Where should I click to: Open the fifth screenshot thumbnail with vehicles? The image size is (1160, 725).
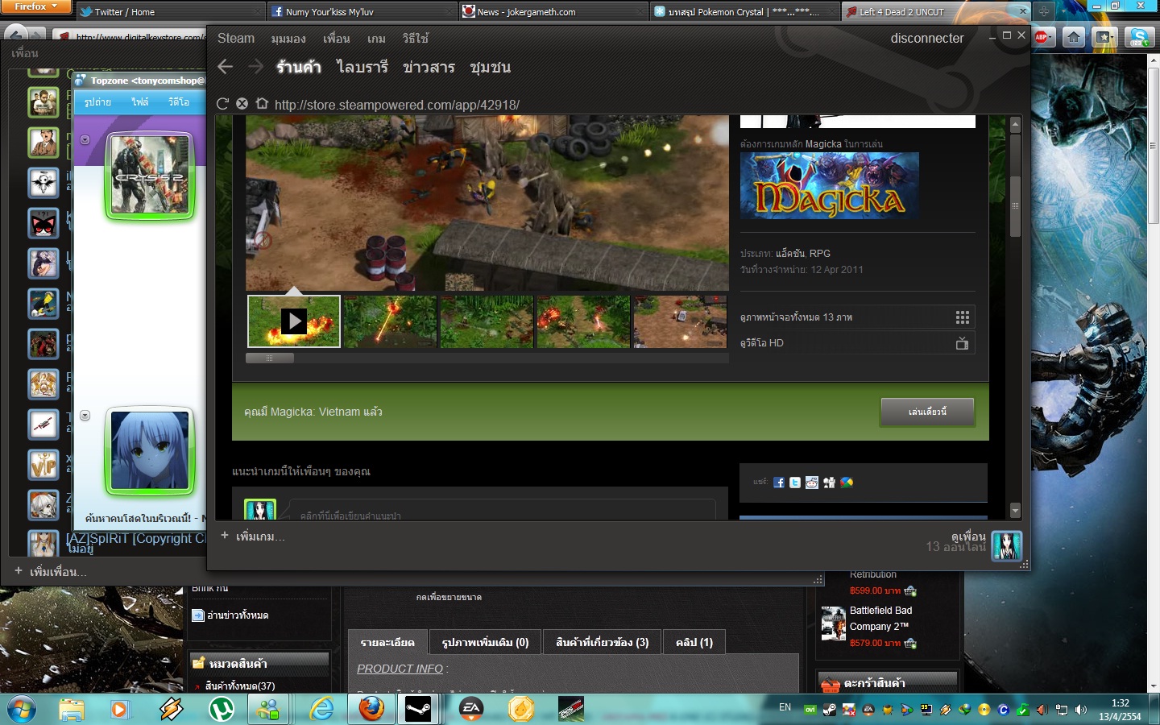(681, 321)
